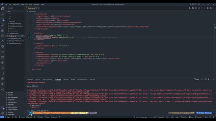Viewport: 216px width, 121px height.
Task: Open the Accounts icon with badge
Action: 3,108
